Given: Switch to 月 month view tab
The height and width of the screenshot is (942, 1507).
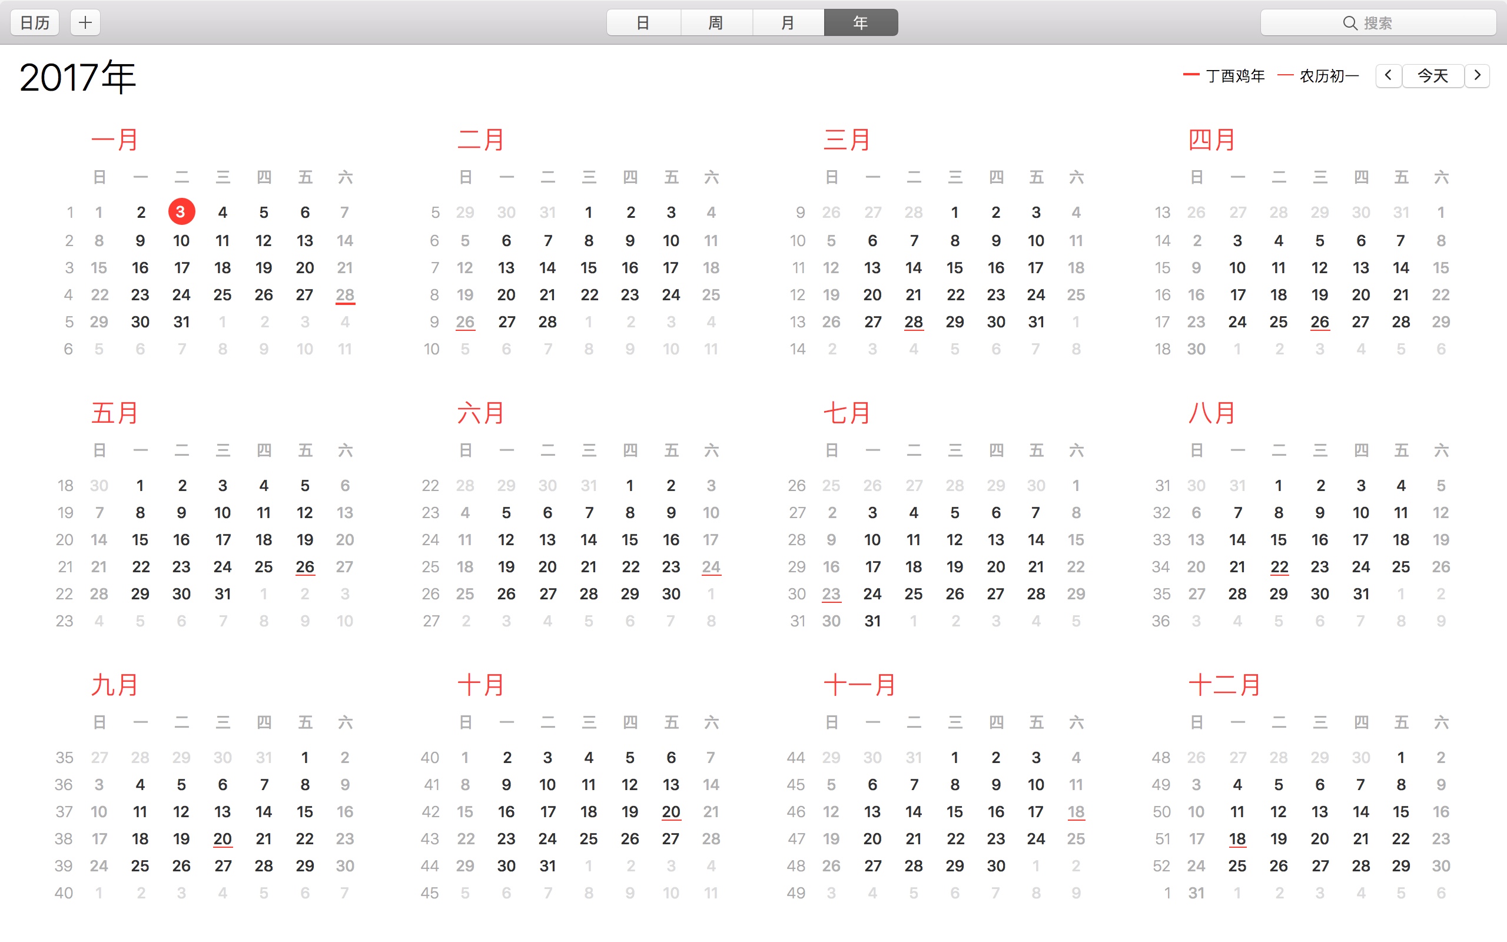Looking at the screenshot, I should [x=788, y=23].
